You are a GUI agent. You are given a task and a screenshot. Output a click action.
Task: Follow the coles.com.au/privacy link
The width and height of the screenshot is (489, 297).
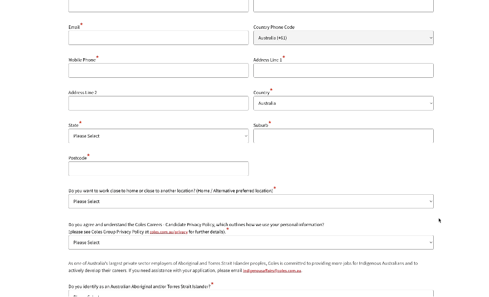pos(169,232)
